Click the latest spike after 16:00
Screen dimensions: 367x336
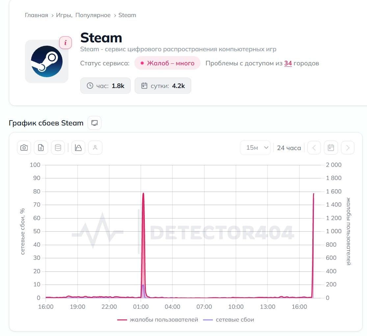pyautogui.click(x=313, y=194)
